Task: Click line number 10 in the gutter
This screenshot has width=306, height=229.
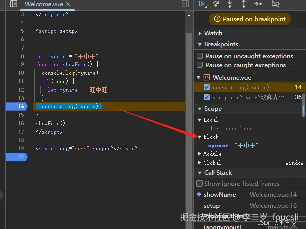Action: point(21,73)
